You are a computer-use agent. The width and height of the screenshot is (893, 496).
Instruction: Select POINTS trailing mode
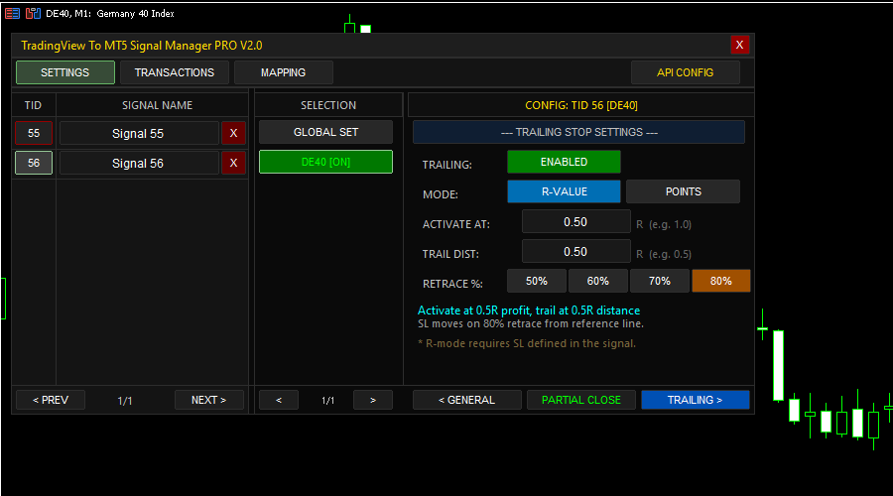coord(683,191)
